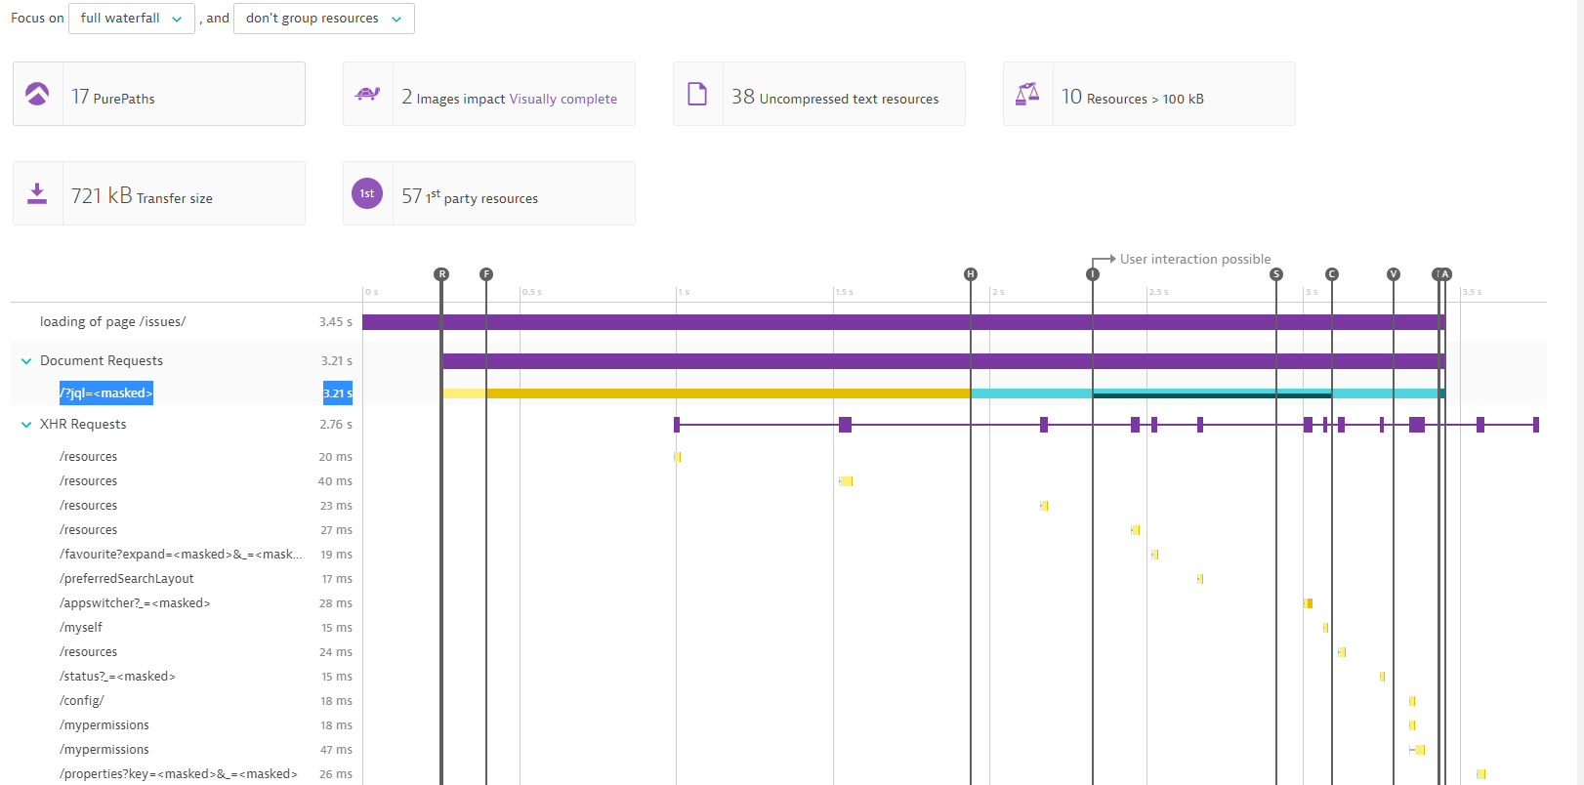
Task: Select the R marker on the timeline
Action: pyautogui.click(x=441, y=274)
